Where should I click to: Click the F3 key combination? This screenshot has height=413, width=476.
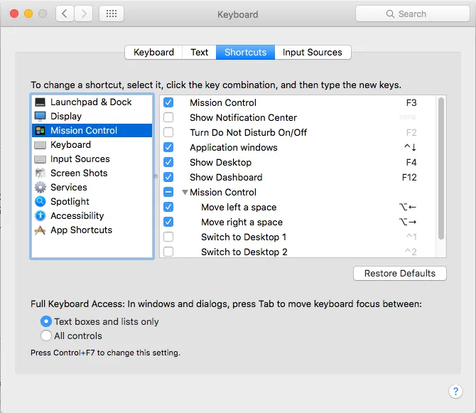tap(411, 102)
